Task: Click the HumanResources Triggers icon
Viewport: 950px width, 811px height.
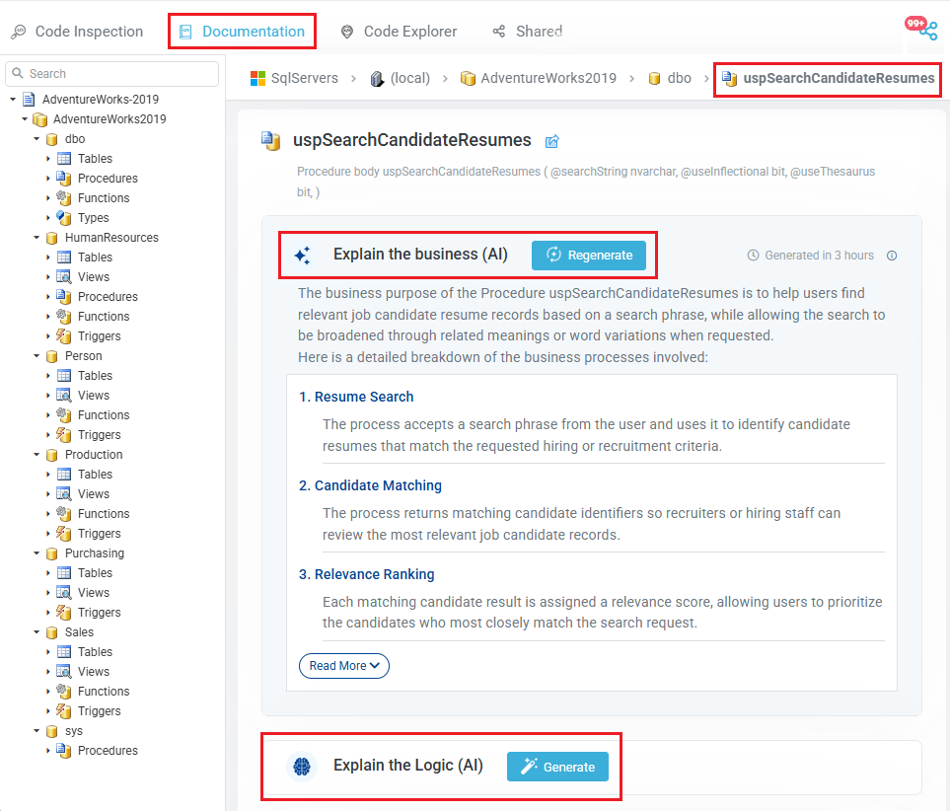Action: (x=63, y=335)
